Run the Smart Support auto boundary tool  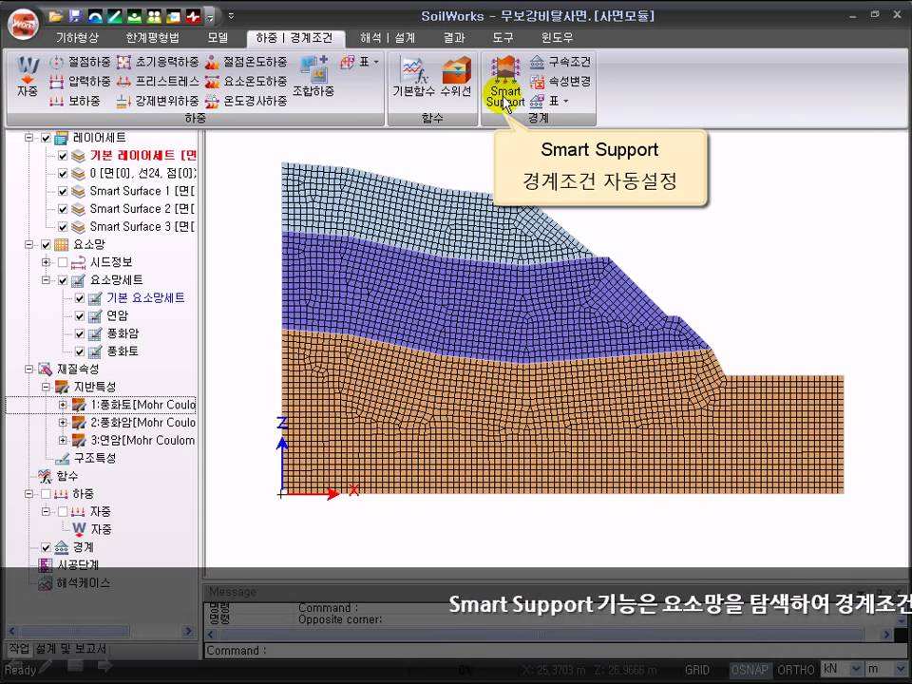[x=504, y=82]
